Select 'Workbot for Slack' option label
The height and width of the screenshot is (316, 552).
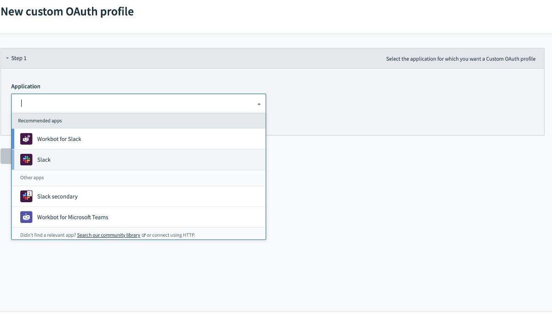[x=59, y=139]
